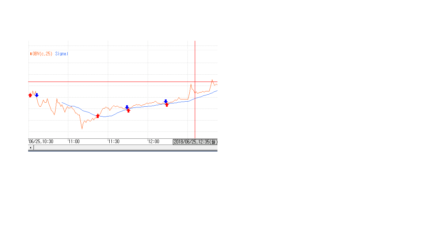Screen dimensions: 421x236
Task: Click the blue sell arrow near 10:30
Action: [x=37, y=95]
